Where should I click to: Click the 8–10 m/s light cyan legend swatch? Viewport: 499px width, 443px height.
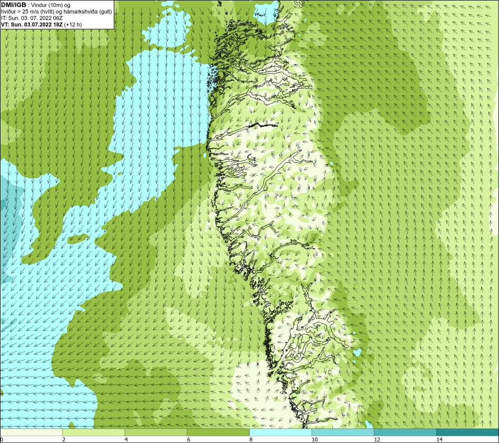pyautogui.click(x=280, y=432)
